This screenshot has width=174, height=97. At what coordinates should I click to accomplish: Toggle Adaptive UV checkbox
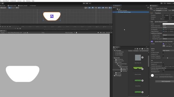coord(163,54)
